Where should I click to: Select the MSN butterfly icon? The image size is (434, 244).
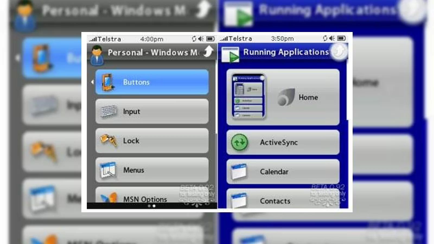point(108,198)
